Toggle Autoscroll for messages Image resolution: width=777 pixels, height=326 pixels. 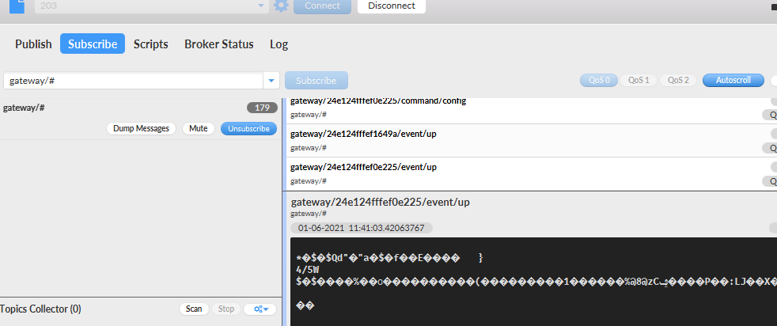pyautogui.click(x=733, y=80)
